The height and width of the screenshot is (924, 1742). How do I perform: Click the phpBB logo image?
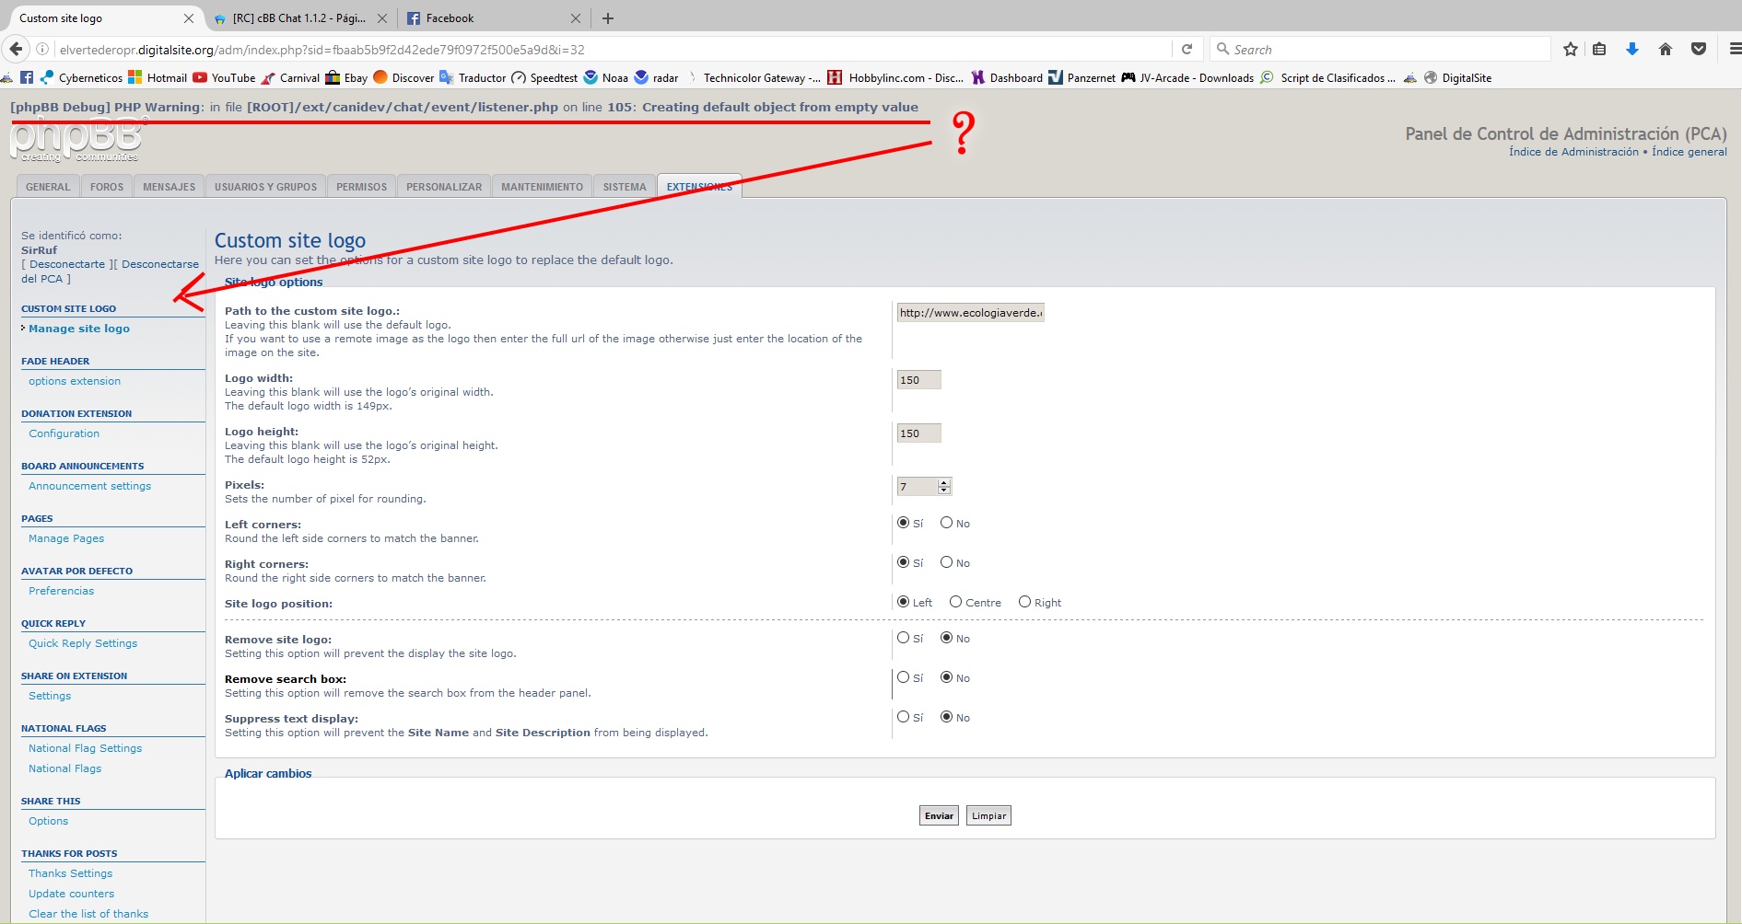pos(76,141)
